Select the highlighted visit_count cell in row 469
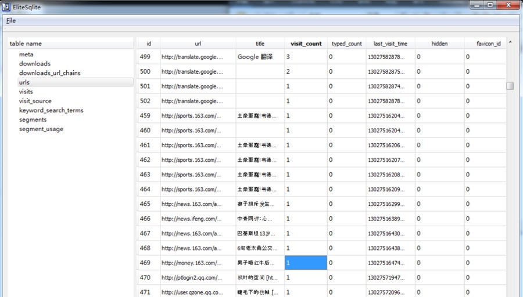Screen dimensions: 523x297 pyautogui.click(x=306, y=263)
